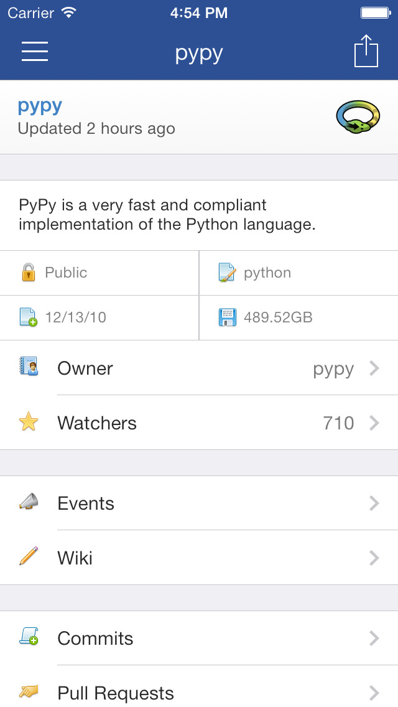398x707 pixels.
Task: Open the hamburger menu
Action: (x=35, y=51)
